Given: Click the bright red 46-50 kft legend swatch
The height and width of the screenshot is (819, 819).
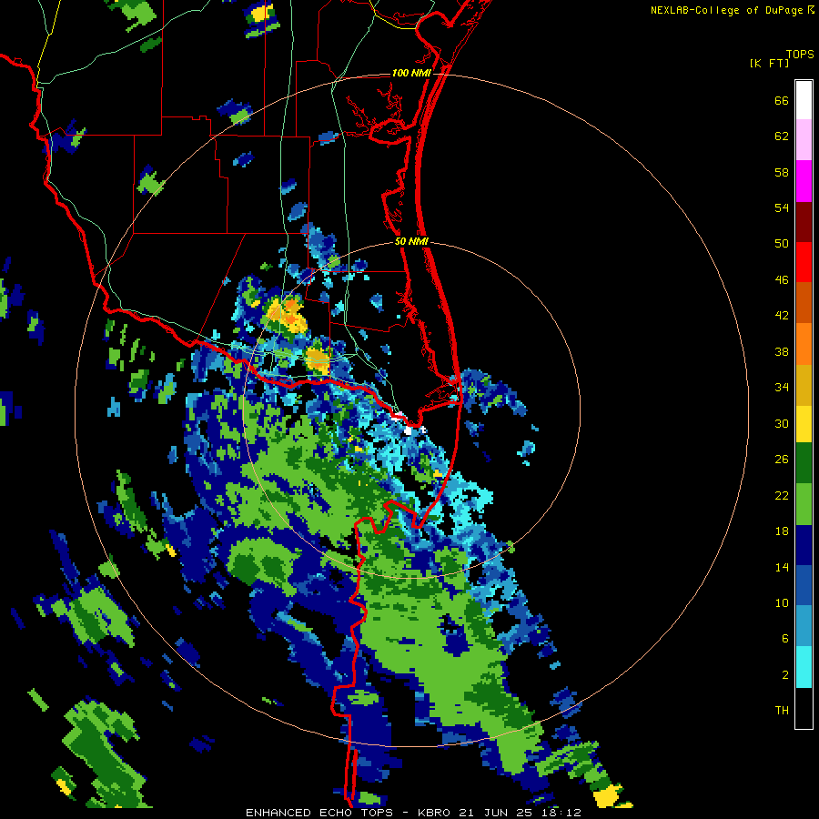Looking at the screenshot, I should click(x=804, y=262).
